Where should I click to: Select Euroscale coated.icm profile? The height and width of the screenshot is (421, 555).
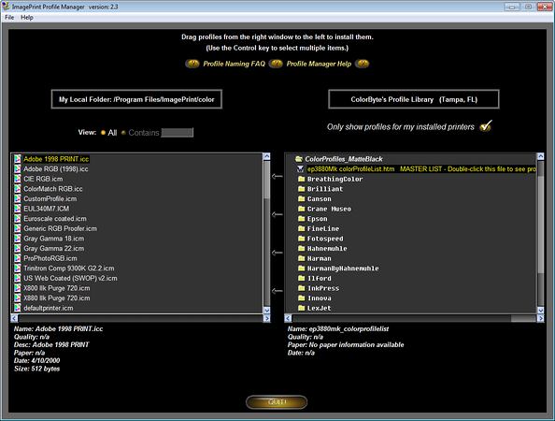click(x=55, y=219)
